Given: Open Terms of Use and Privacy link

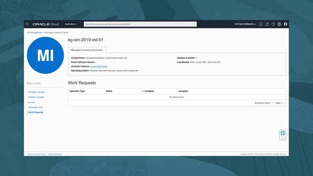Looking at the screenshot, I should tap(37, 154).
